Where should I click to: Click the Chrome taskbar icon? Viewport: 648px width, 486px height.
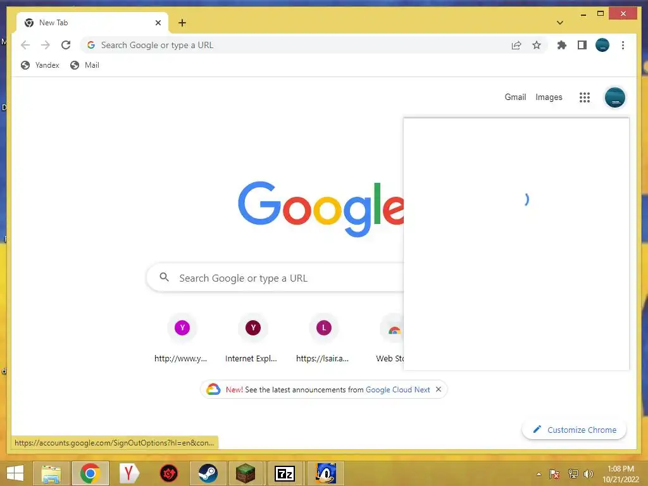click(x=90, y=473)
